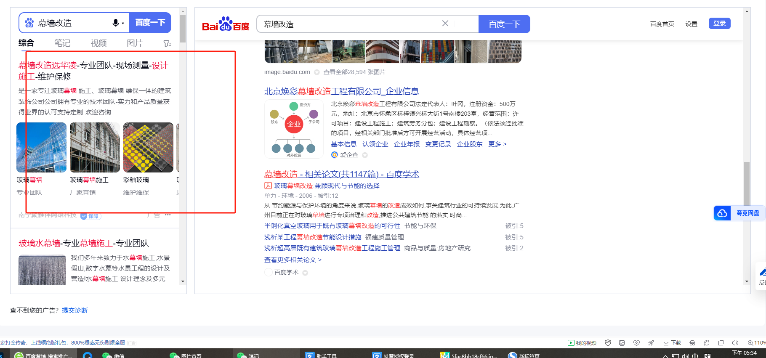Screen dimensions: 766x358
Task: Click the PDF icon beside 玻璃幕墙改造 paper
Action: click(268, 186)
